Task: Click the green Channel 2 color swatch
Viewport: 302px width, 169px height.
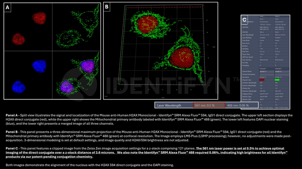Action: click(x=277, y=80)
